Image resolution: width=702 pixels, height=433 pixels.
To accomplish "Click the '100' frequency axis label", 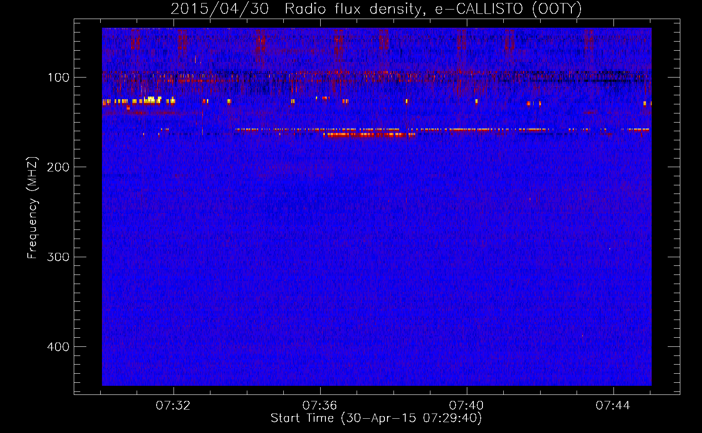I will (x=58, y=78).
